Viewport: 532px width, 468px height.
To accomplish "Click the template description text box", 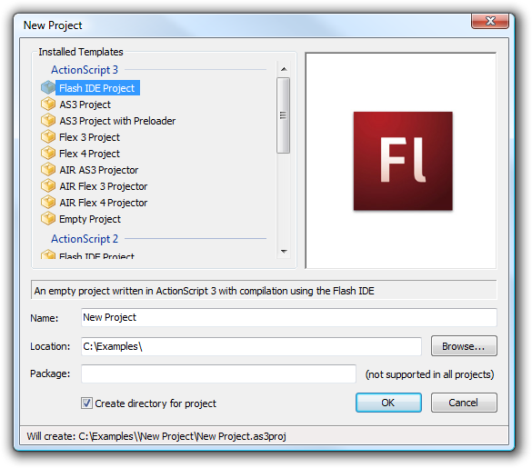I will (264, 291).
